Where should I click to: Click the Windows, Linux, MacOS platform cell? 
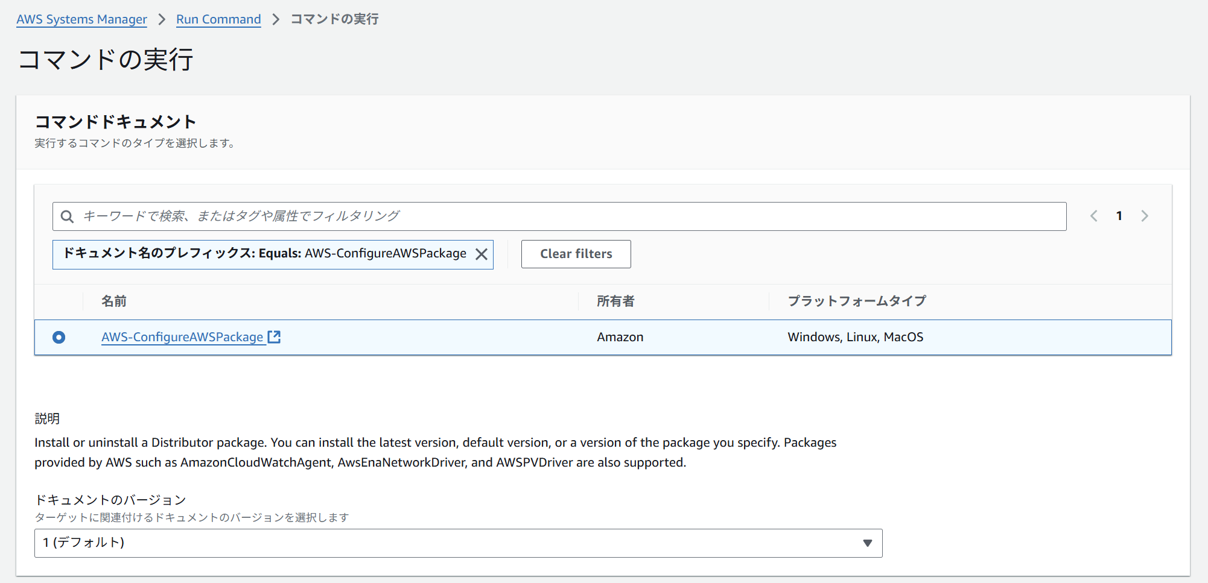tap(856, 337)
